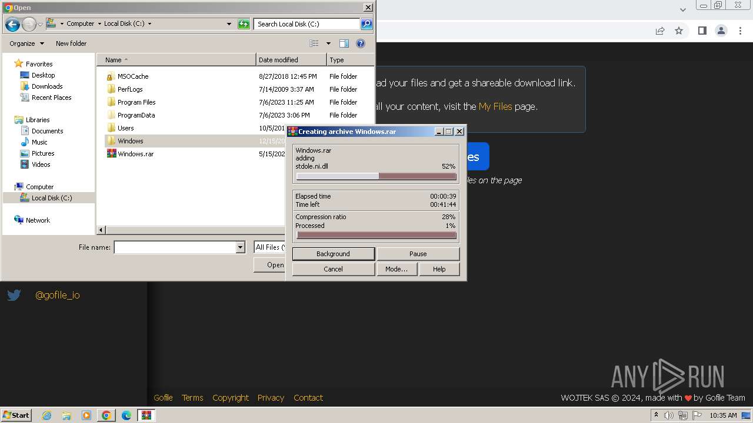
Task: Expand address bar history dropdown
Action: (229, 24)
